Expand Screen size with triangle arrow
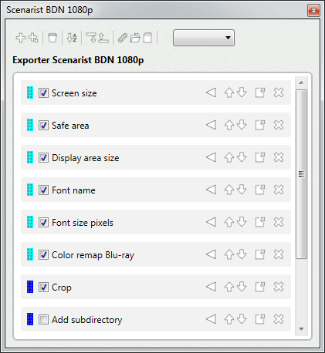325x353 pixels. point(211,92)
